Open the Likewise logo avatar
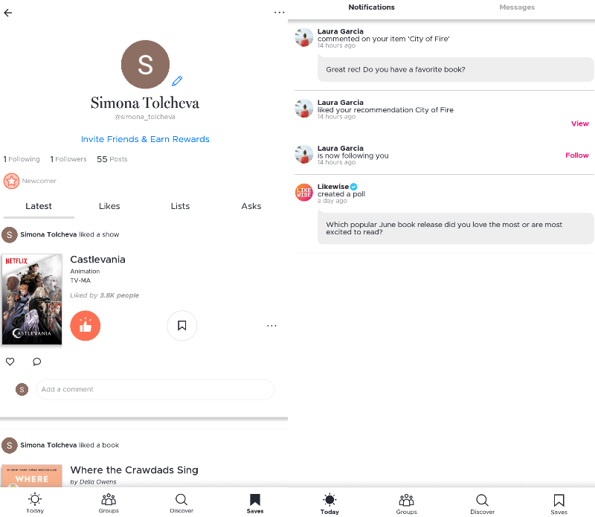This screenshot has height=517, width=595. click(x=304, y=192)
